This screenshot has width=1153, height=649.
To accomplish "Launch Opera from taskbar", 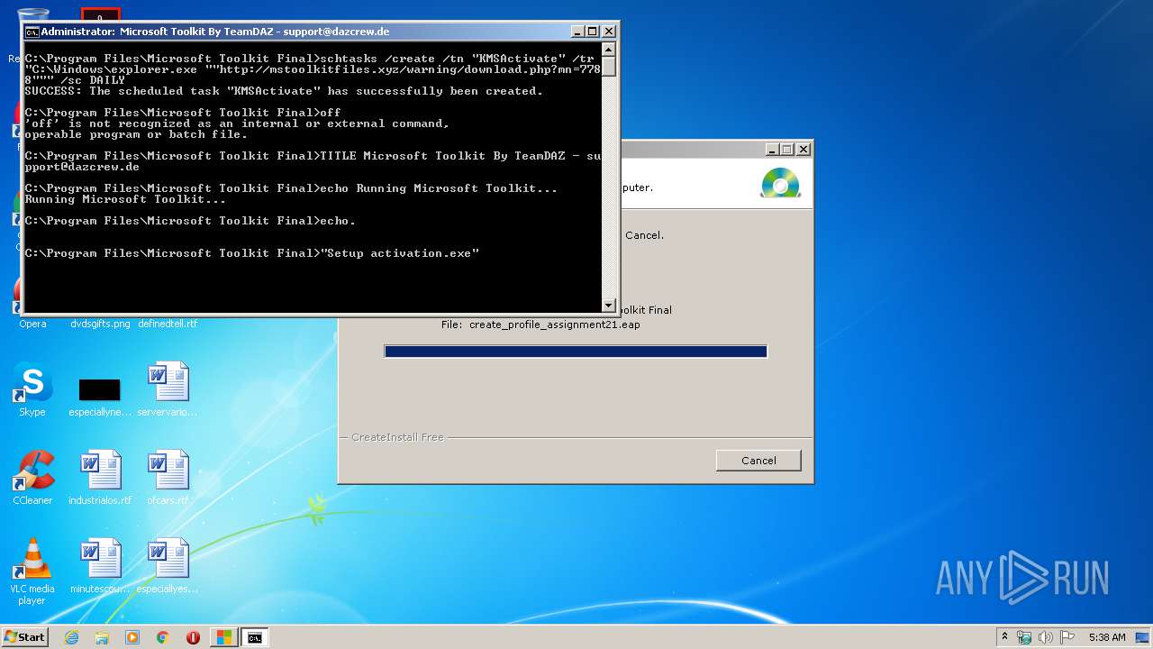I will point(193,637).
